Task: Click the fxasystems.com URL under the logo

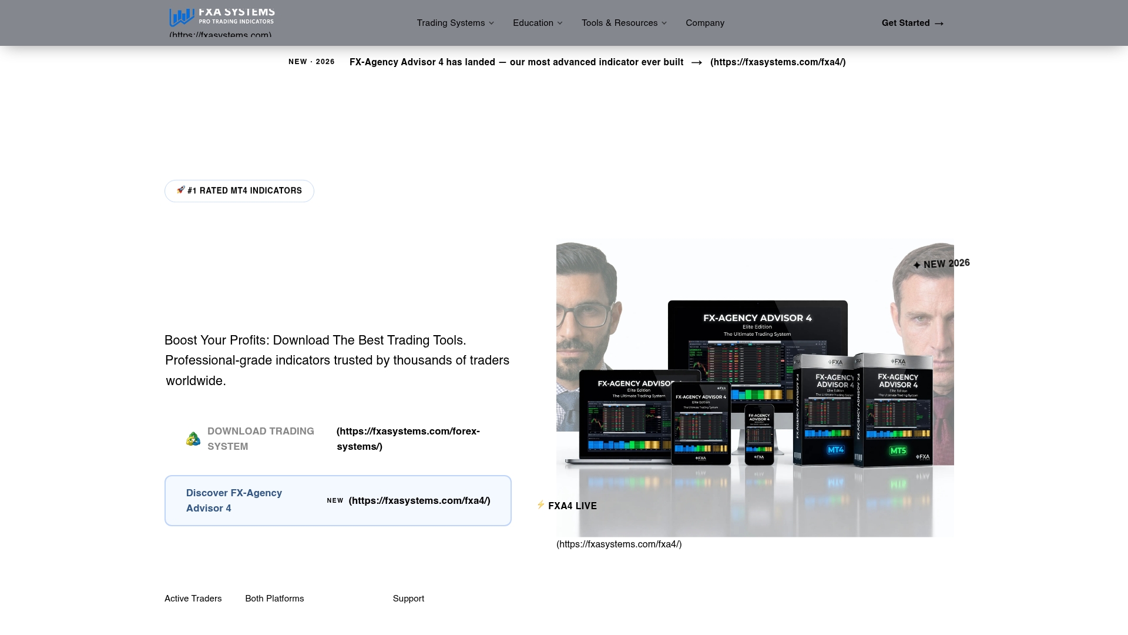Action: coord(220,35)
